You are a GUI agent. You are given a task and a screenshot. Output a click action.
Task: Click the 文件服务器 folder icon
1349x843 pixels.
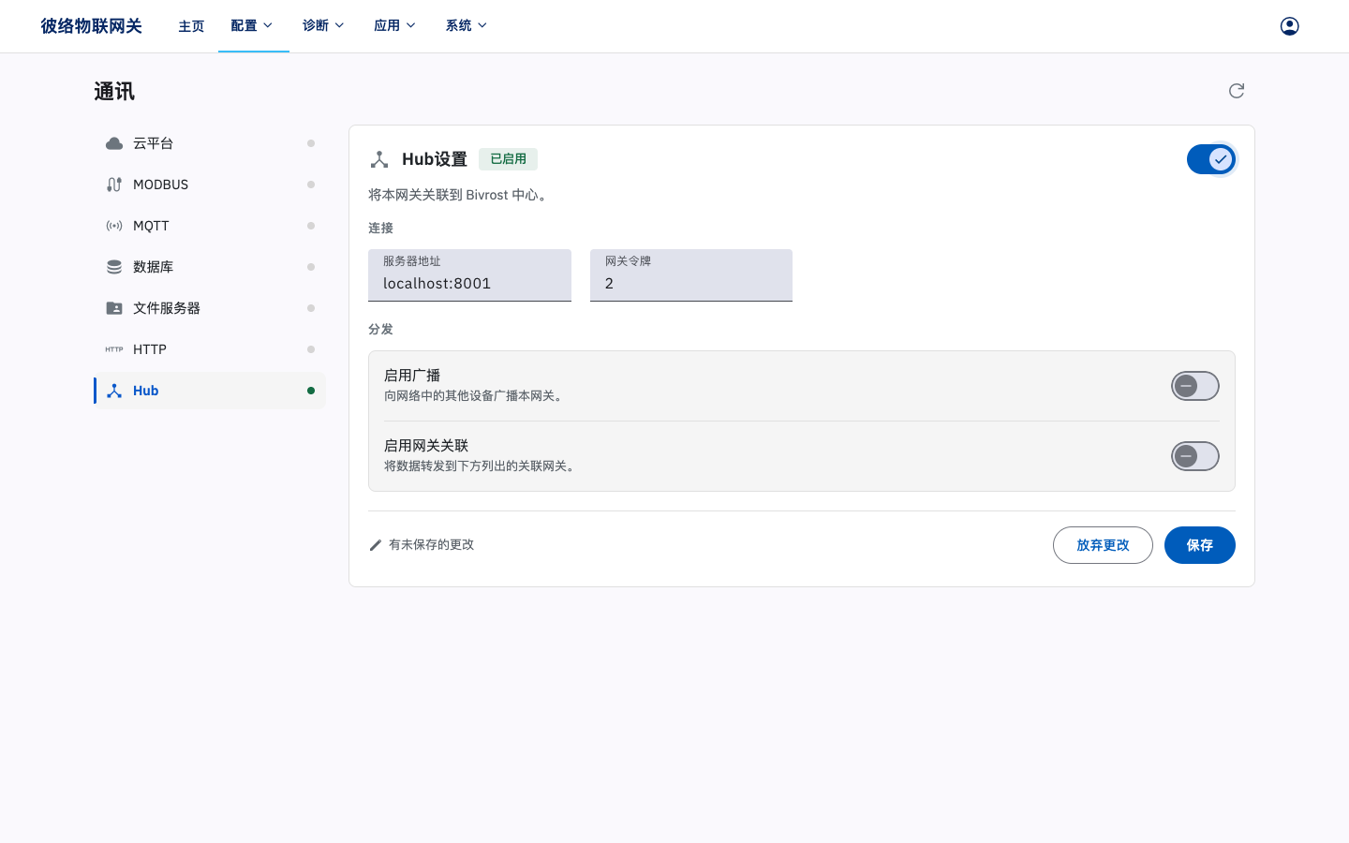[114, 308]
